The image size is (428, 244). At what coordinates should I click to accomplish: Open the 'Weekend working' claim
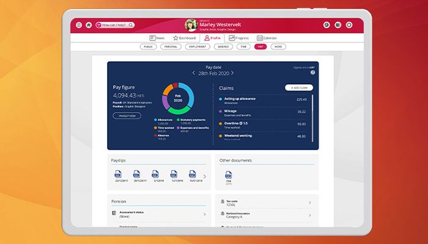(264, 137)
